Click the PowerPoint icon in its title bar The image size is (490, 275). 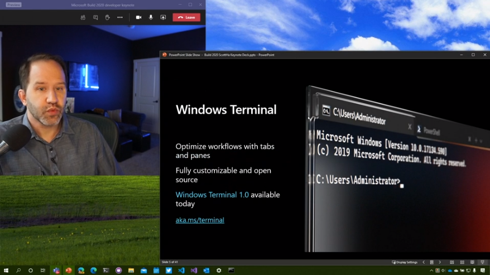[165, 55]
